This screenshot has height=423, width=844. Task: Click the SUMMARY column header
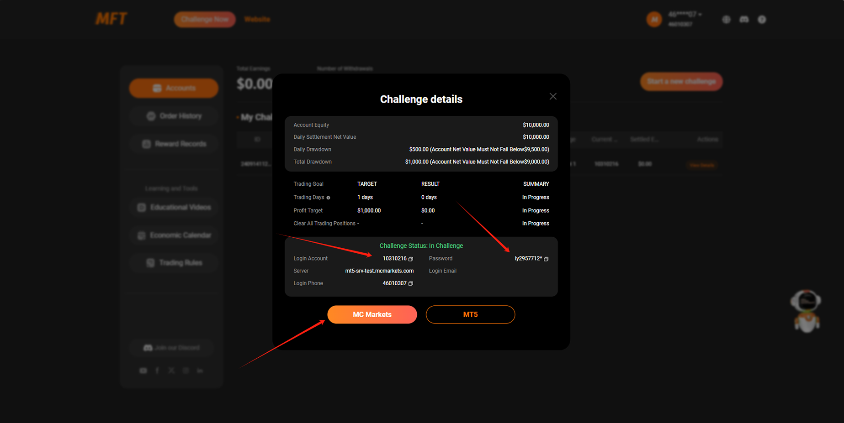point(536,184)
